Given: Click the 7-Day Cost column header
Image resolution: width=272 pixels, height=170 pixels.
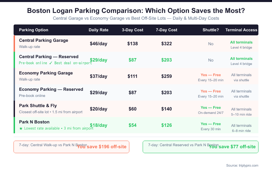Looking at the screenshot, I should (167, 30).
